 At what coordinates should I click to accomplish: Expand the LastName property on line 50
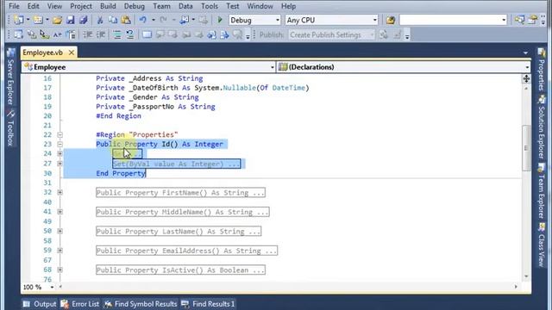60,232
